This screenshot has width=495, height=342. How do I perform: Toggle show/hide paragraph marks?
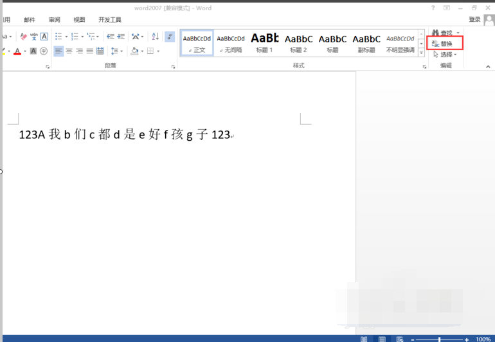(170, 37)
